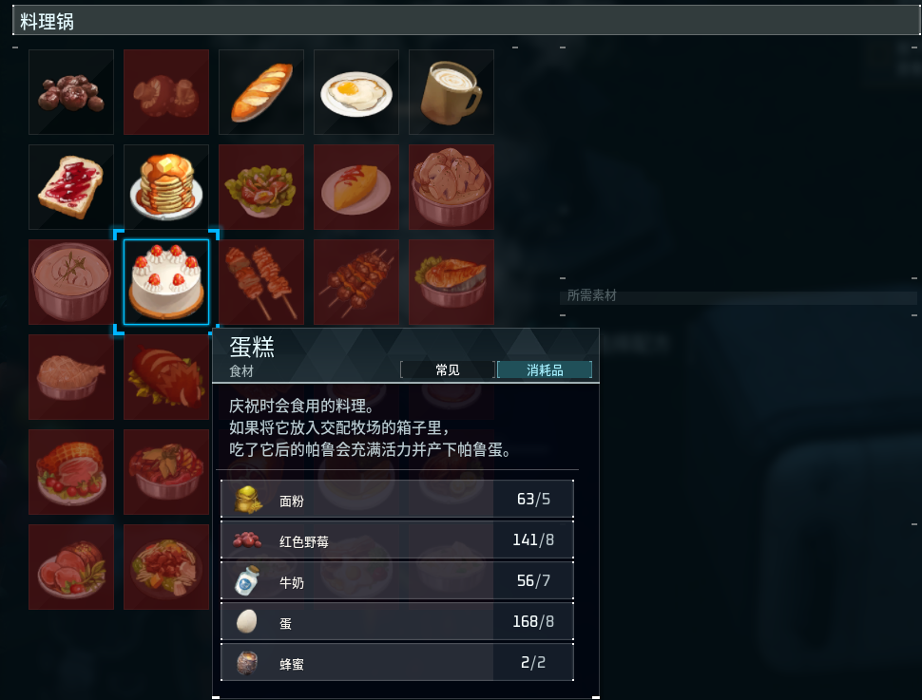This screenshot has width=922, height=700.
Task: Pick the grilled fish bowl recipe
Action: pyautogui.click(x=451, y=282)
